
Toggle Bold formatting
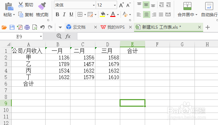pos(57,14)
